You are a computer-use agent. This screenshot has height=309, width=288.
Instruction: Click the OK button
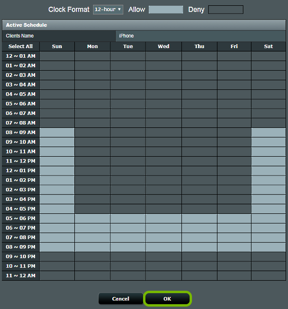(x=168, y=299)
